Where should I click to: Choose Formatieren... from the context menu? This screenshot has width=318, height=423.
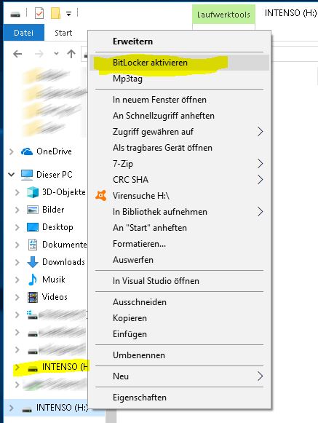pyautogui.click(x=179, y=244)
